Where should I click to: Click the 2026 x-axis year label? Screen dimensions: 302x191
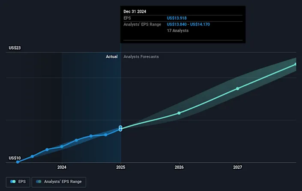(179, 167)
